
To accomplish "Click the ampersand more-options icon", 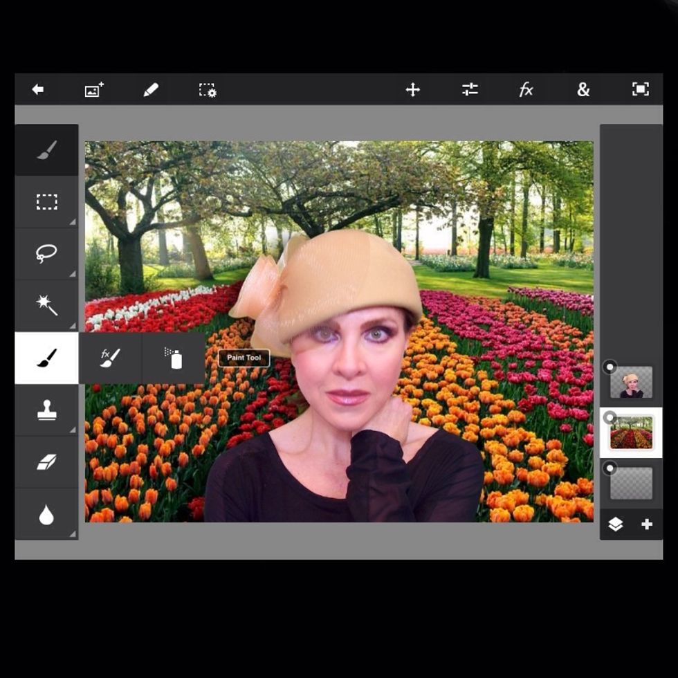I will 583,90.
